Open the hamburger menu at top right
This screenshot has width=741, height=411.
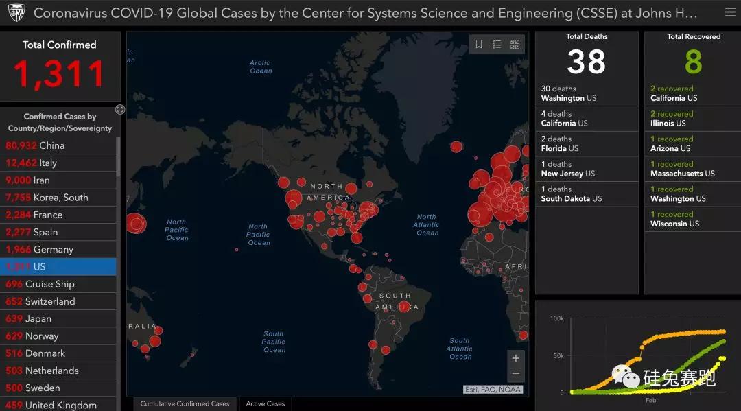[729, 12]
